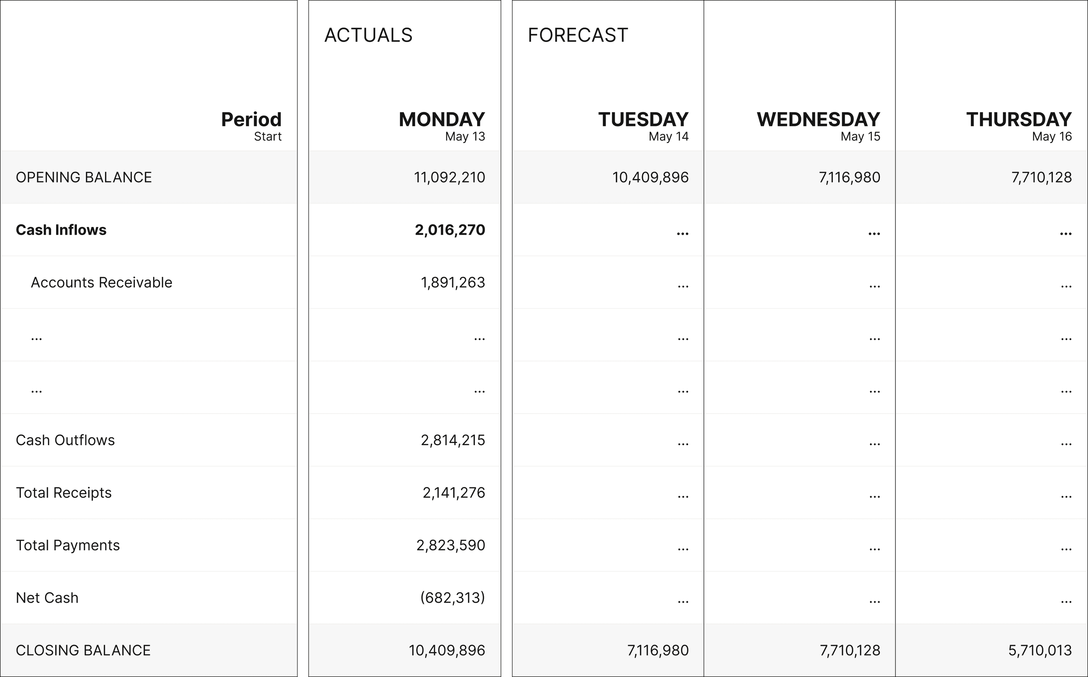Screen dimensions: 1088x677
Task: Expand the Cash Inflows row
Action: 61,230
